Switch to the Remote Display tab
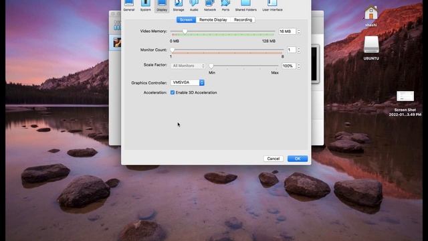 [213, 19]
